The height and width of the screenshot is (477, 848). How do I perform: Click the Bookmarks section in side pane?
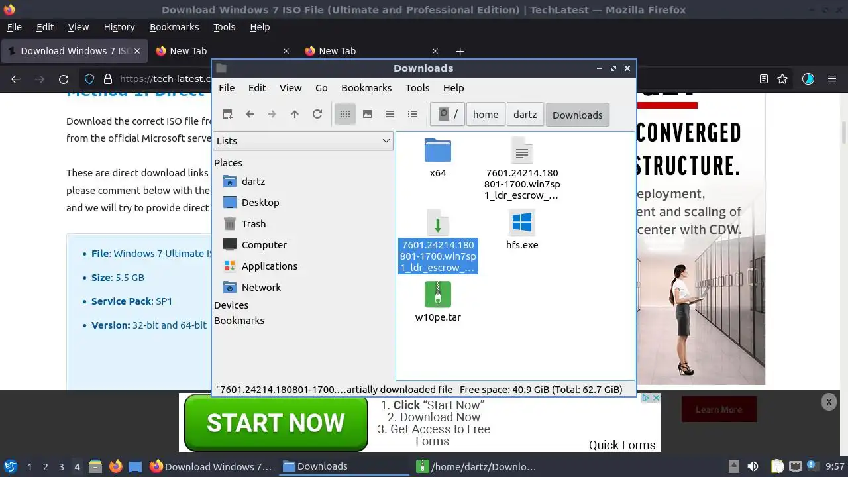click(x=239, y=320)
